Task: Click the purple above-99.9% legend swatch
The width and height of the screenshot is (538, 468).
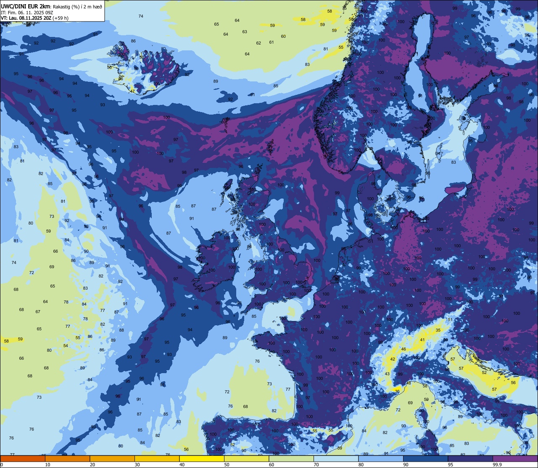Action: click(515, 458)
